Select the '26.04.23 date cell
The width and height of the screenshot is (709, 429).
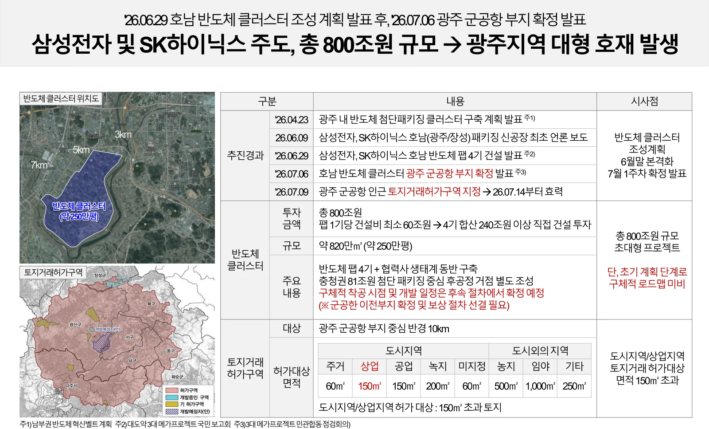(x=291, y=120)
